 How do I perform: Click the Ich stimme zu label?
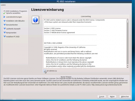[52, 71]
